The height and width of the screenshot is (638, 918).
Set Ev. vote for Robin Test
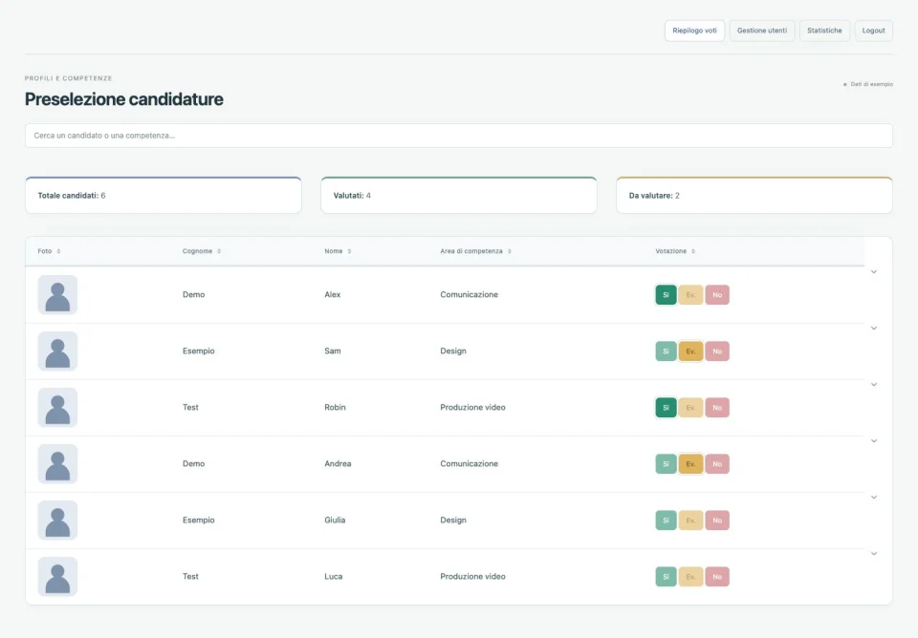pyautogui.click(x=690, y=408)
